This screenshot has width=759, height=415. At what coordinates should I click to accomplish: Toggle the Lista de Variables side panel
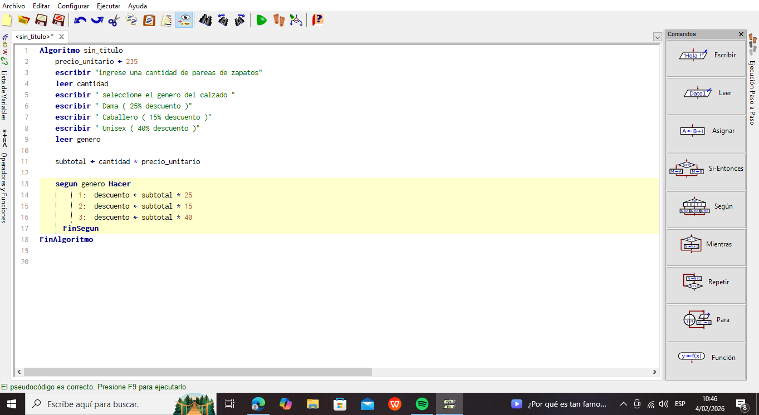pos(4,95)
